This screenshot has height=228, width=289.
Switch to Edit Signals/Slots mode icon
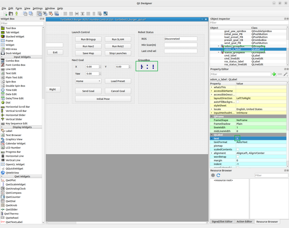pyautogui.click(x=45, y=14)
